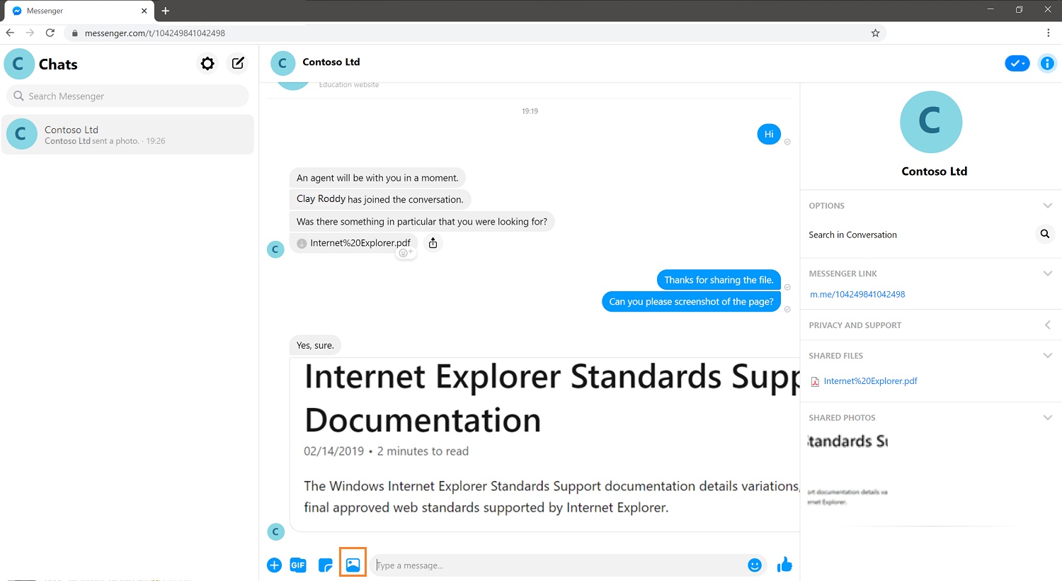Open the emoji picker

(x=754, y=565)
